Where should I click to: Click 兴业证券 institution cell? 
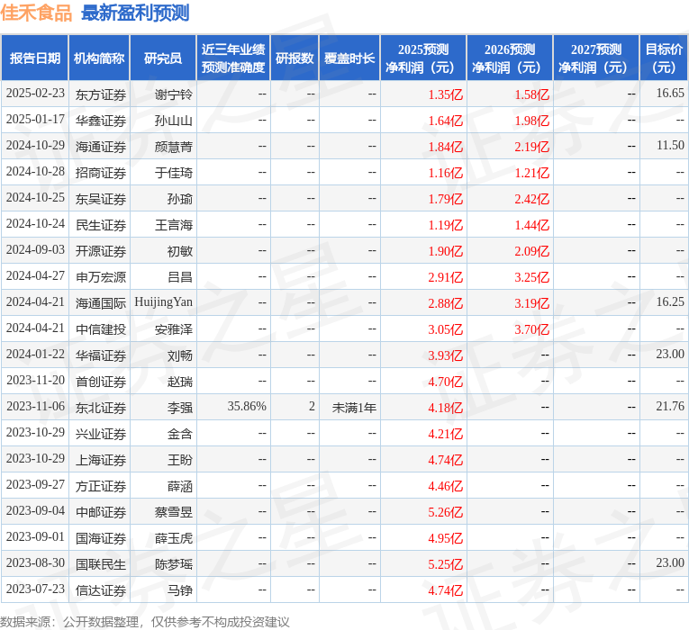tap(101, 434)
